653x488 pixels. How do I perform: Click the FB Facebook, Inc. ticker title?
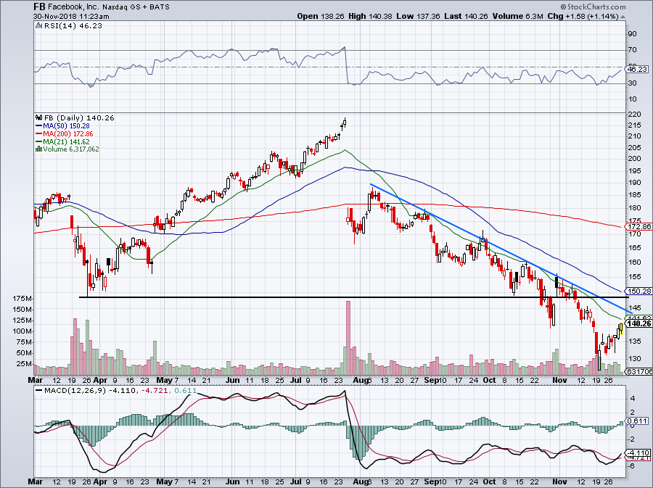66,7
